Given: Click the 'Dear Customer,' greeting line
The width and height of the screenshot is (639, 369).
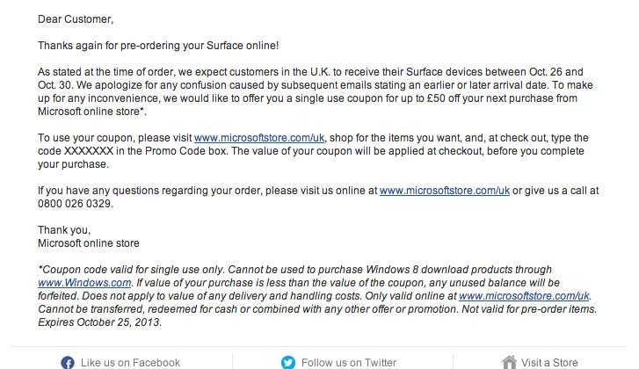Looking at the screenshot, I should pyautogui.click(x=76, y=19).
